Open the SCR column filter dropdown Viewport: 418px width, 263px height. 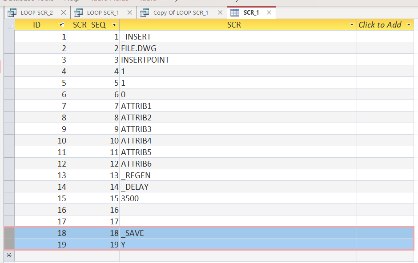[352, 25]
